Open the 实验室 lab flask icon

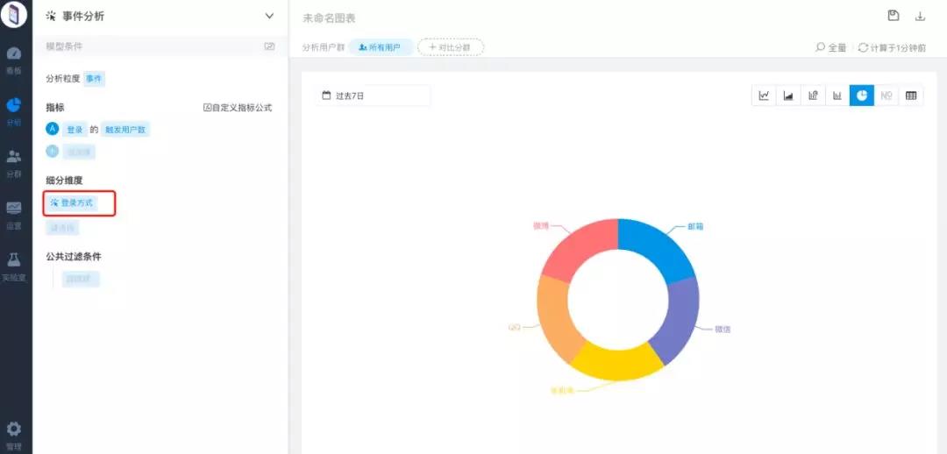pos(14,264)
